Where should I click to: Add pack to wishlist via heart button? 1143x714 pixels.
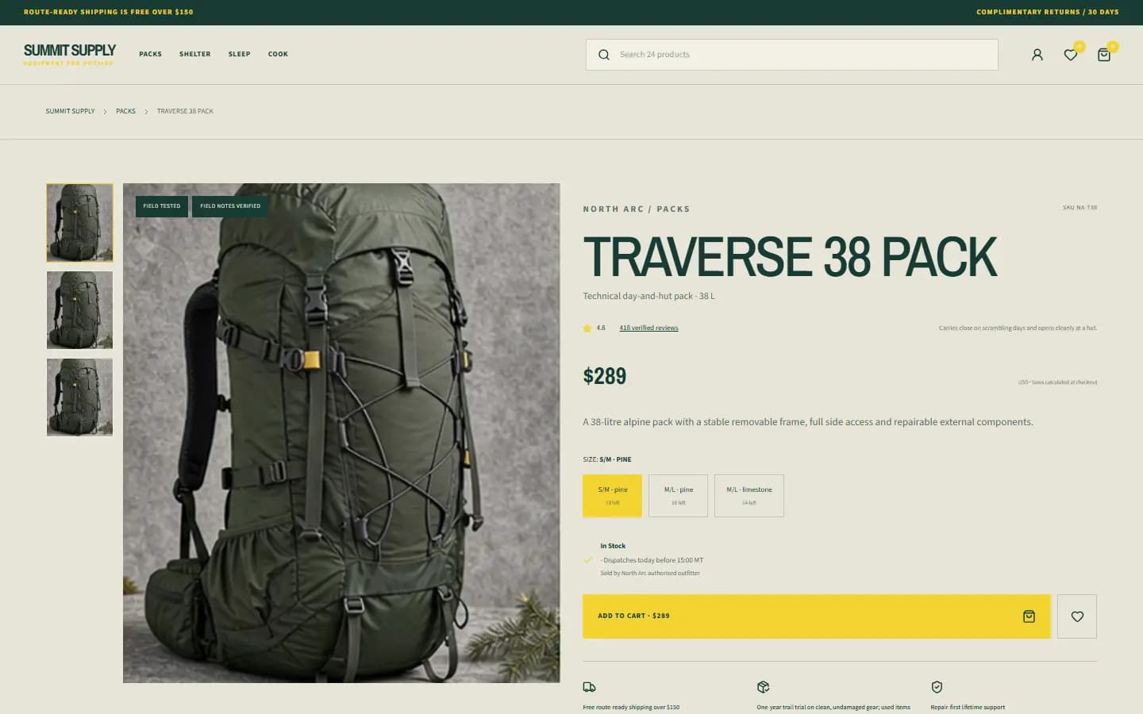[1077, 616]
